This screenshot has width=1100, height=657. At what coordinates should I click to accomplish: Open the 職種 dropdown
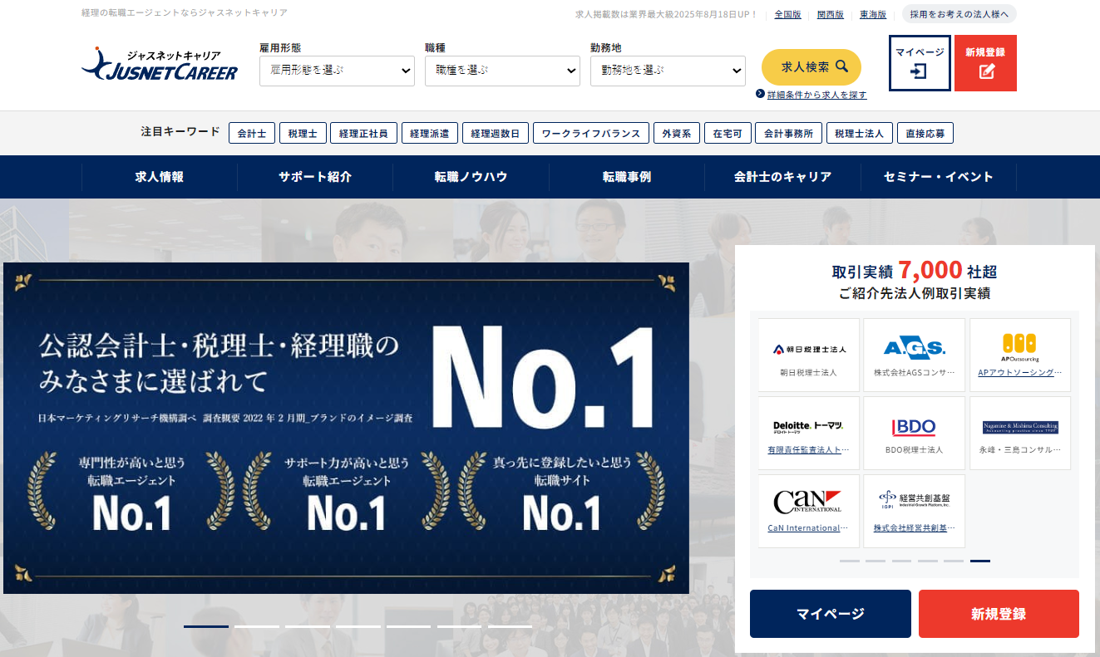pos(502,71)
